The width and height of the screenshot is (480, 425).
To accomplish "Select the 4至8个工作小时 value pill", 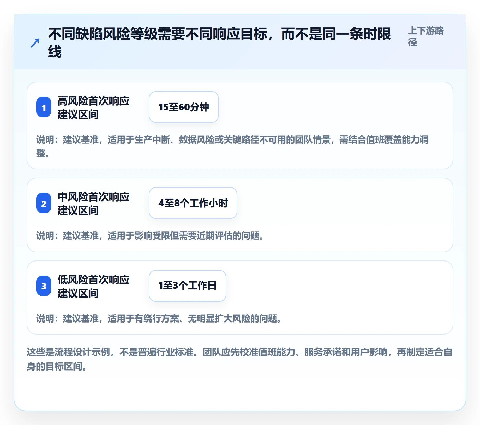I will pos(193,203).
